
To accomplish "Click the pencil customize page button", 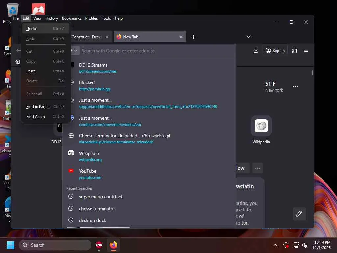I will point(299,213).
